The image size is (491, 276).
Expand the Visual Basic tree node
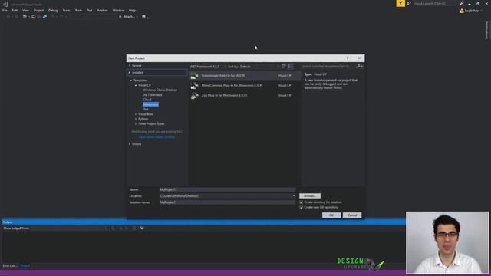tap(136, 114)
